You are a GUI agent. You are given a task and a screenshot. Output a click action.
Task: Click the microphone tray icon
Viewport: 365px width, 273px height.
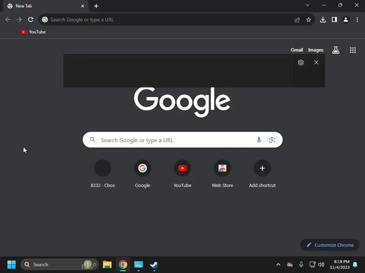click(x=301, y=264)
